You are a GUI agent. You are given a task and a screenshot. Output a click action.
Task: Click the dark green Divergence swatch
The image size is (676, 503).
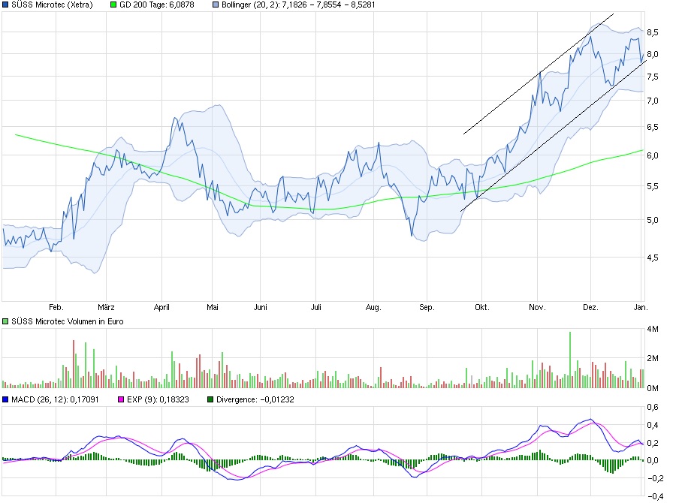coord(211,399)
